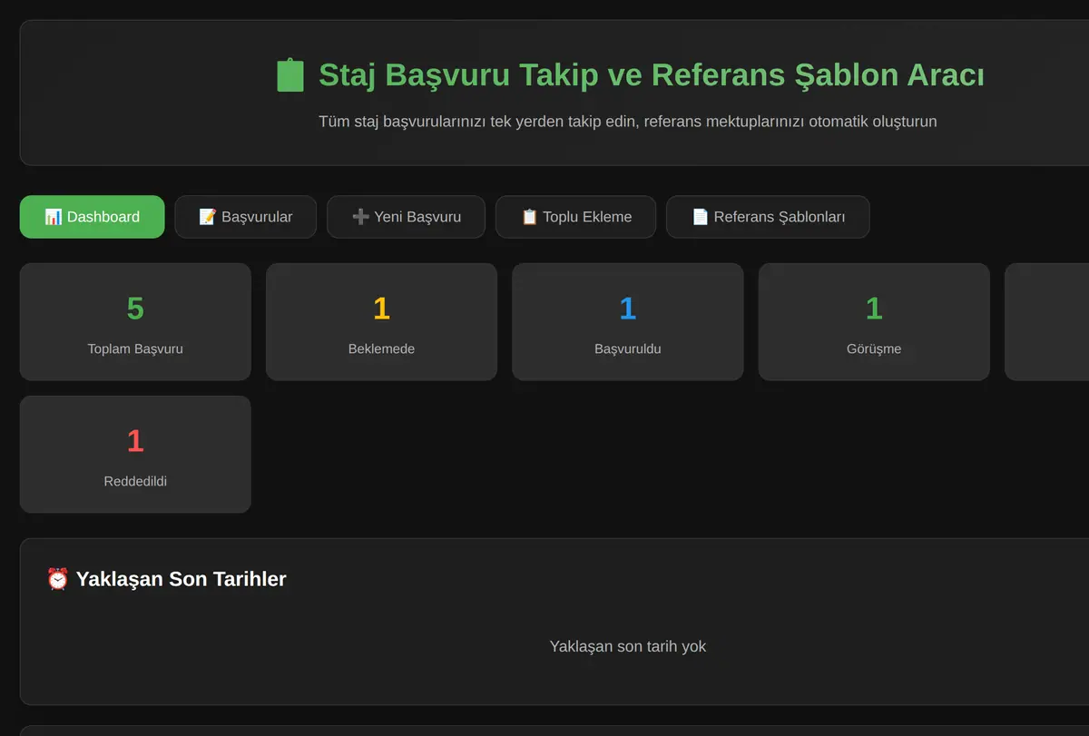Open the Referans Şablonları tab
The height and width of the screenshot is (736, 1089).
(x=768, y=217)
